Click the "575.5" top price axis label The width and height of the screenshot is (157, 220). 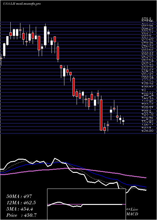coord(146,19)
